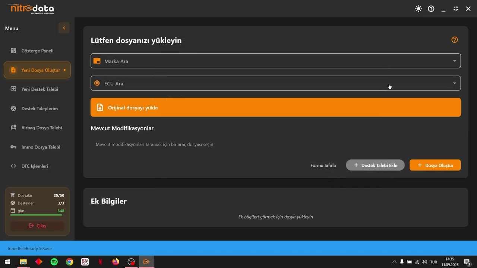Open Firefox from taskbar
477x268 pixels.
[116, 262]
